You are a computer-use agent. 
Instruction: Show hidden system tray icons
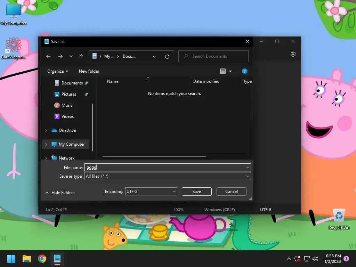tap(289, 259)
